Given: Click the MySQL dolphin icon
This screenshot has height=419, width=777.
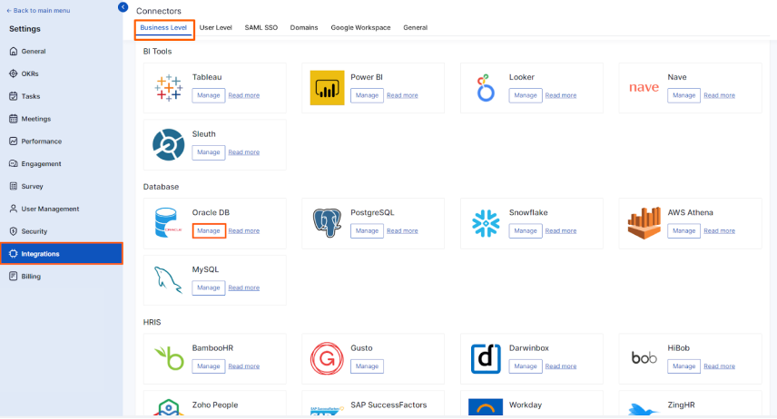Looking at the screenshot, I should [x=168, y=280].
